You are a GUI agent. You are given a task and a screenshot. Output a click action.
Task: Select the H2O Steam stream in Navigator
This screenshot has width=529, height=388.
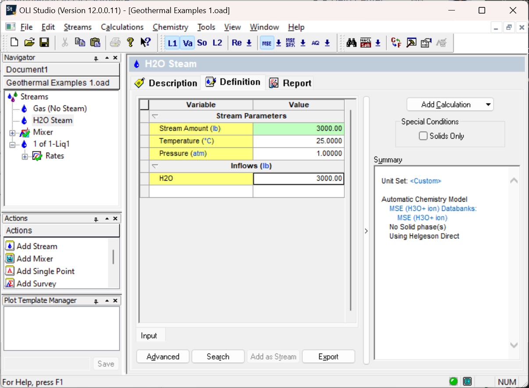click(x=53, y=120)
